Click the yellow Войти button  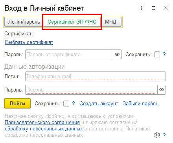(x=17, y=103)
